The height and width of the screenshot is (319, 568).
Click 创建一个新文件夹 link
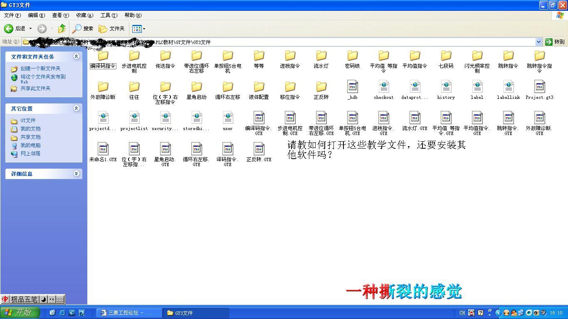[40, 69]
